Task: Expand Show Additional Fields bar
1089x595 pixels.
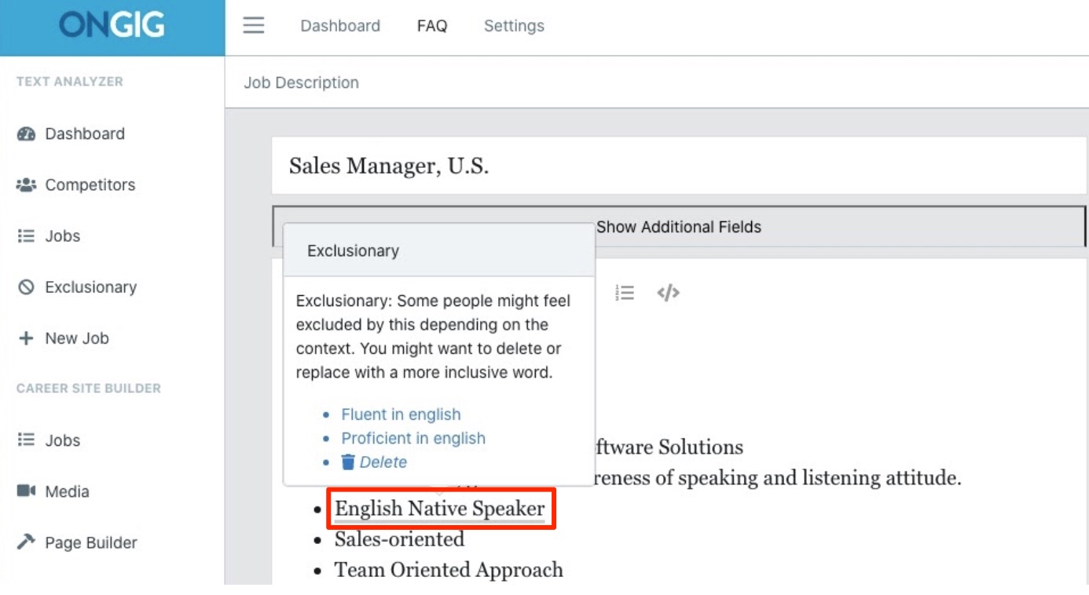Action: 679,227
